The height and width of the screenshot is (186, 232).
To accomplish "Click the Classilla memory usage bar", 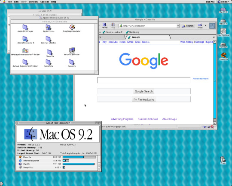I will click(79, 157).
